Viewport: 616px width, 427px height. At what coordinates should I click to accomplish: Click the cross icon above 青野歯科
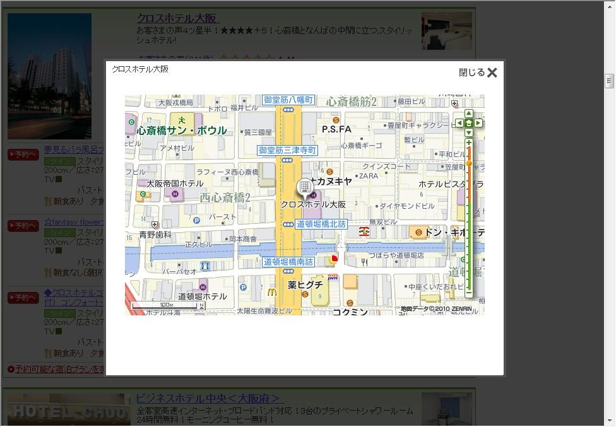click(155, 225)
